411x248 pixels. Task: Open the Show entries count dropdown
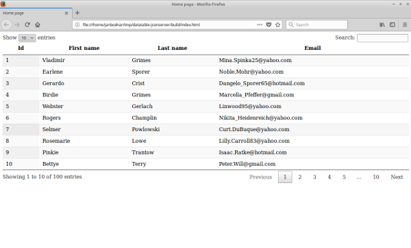[27, 38]
